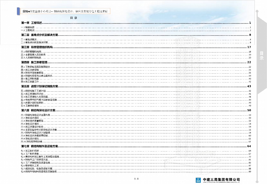This screenshot has width=267, height=189.
Task: Open entry 一.2 工程概况
Action: tap(136, 30)
